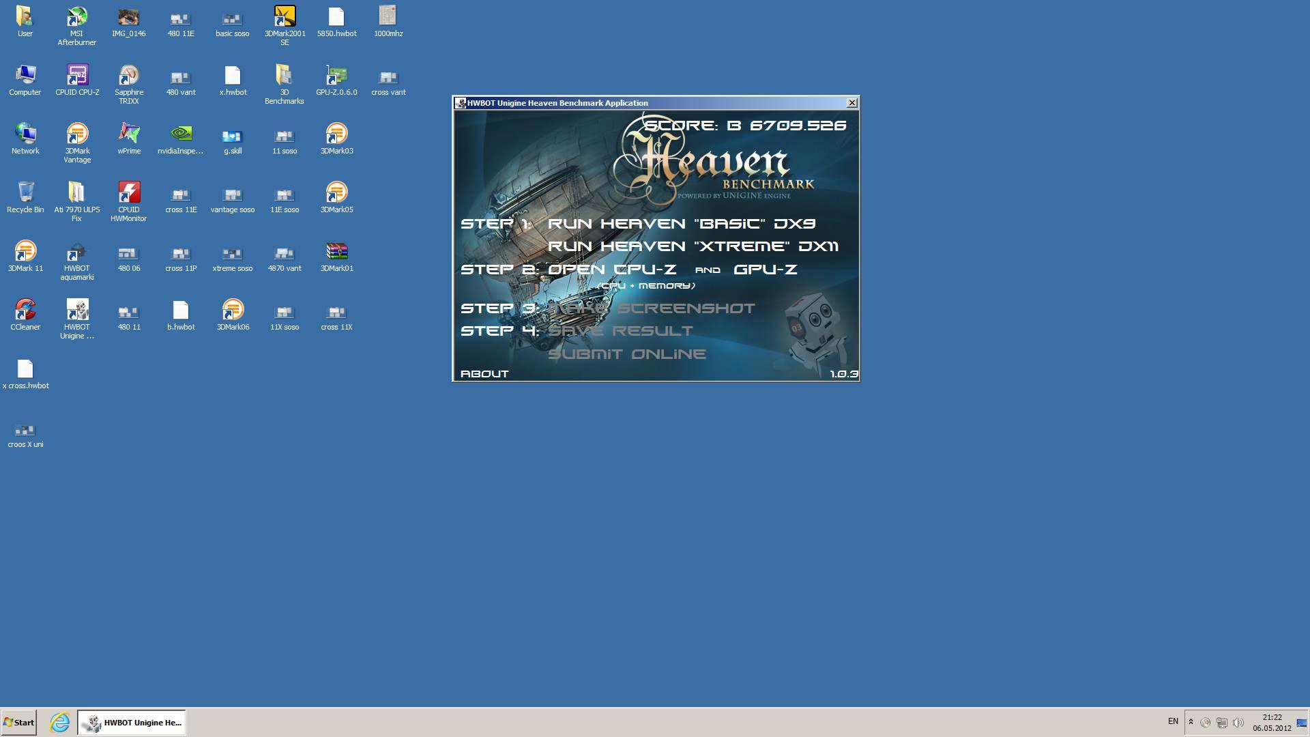Click Take Screenshot in step 3
The image size is (1310, 737).
pyautogui.click(x=652, y=308)
